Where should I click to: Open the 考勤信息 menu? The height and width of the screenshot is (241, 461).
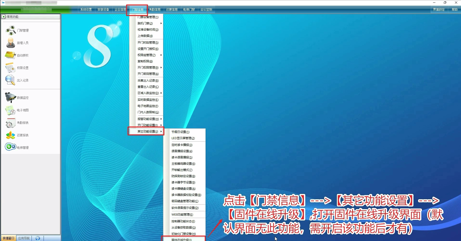(155, 10)
